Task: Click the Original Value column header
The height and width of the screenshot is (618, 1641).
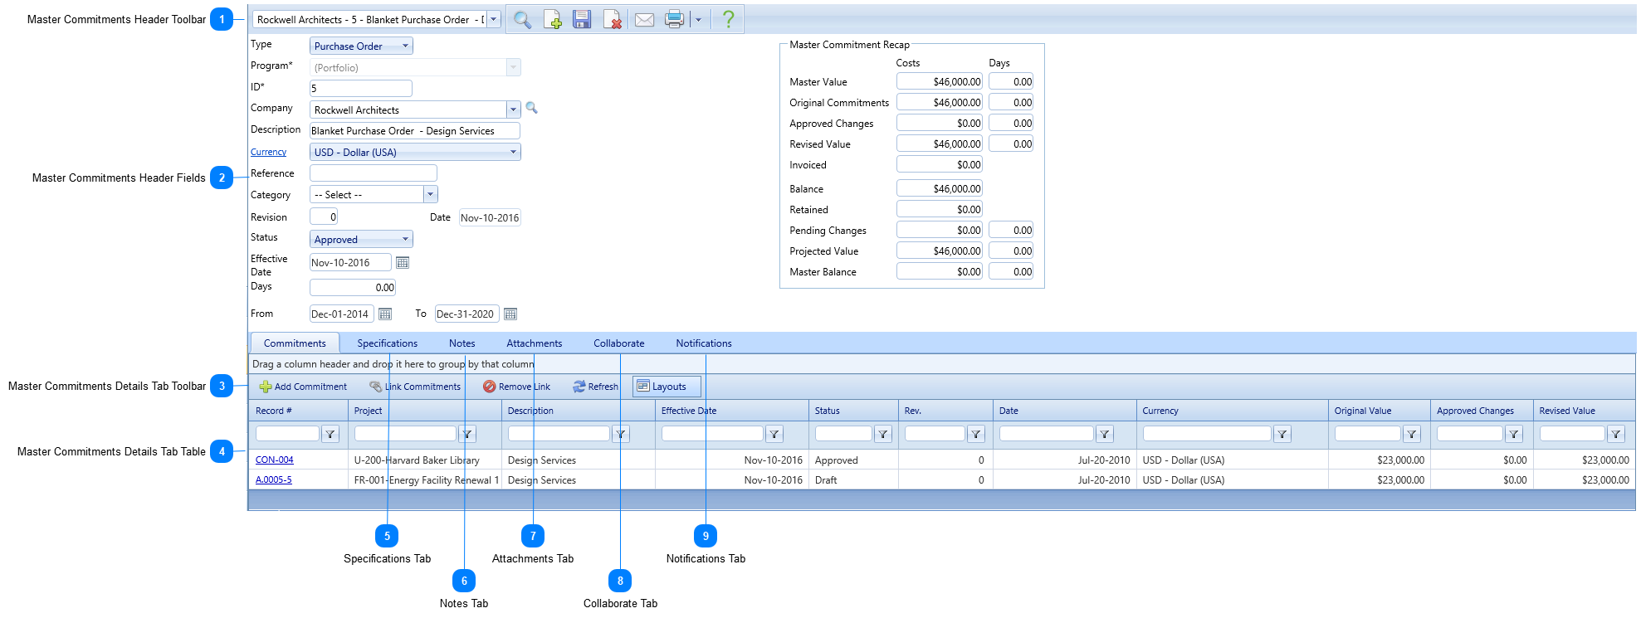Action: point(1379,411)
